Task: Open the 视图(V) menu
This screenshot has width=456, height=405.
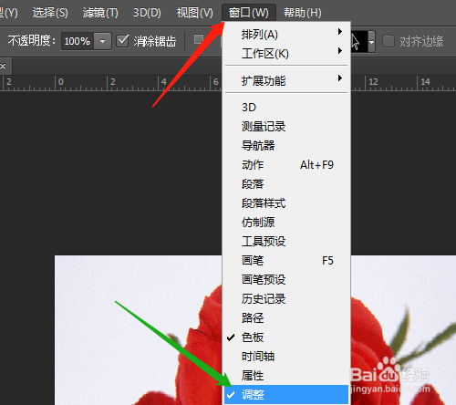Action: [x=195, y=13]
